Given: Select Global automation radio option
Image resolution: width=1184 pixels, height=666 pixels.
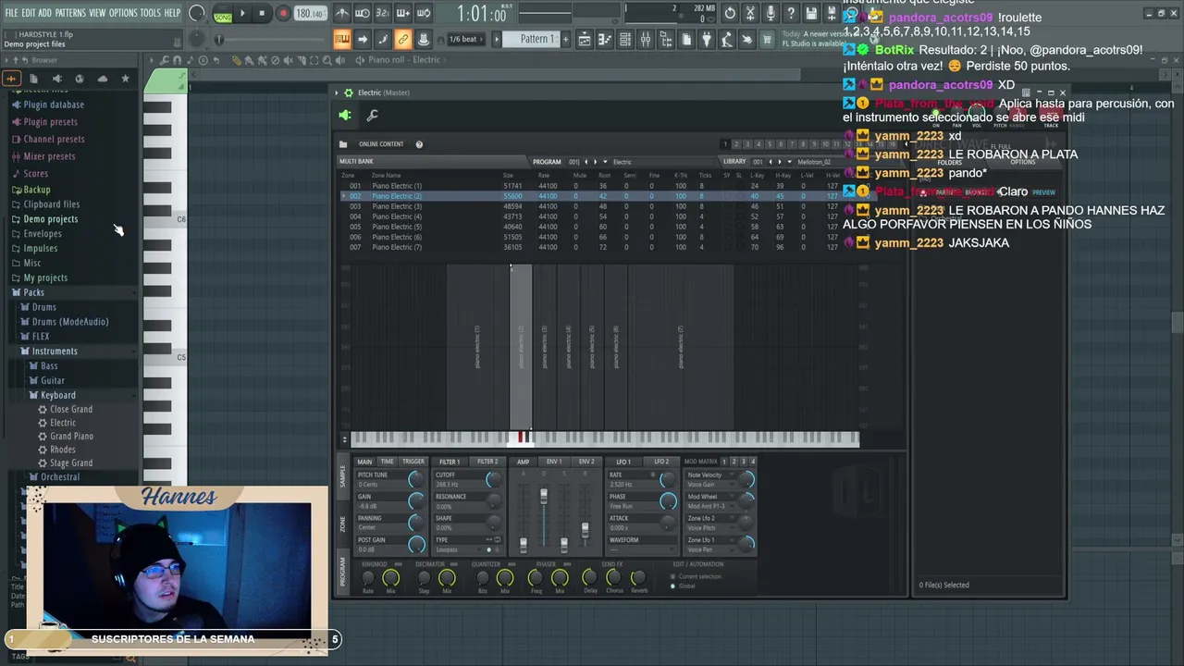Looking at the screenshot, I should coord(683,586).
